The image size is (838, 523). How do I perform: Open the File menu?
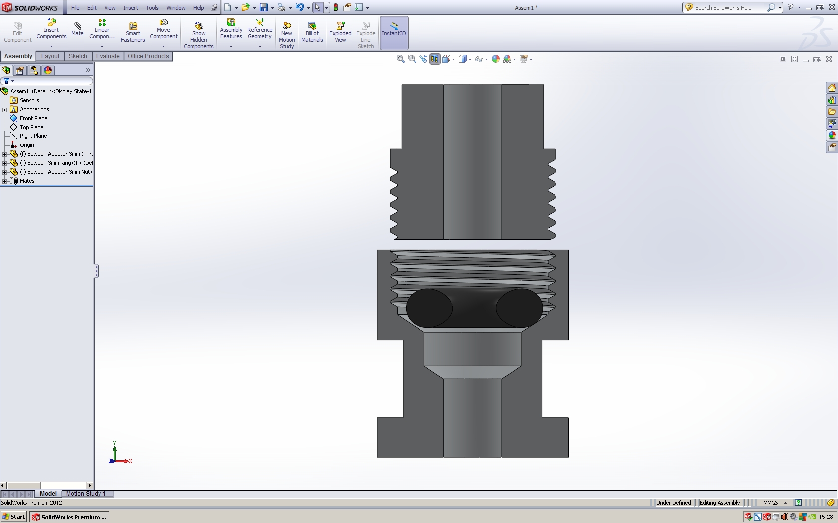tap(75, 8)
